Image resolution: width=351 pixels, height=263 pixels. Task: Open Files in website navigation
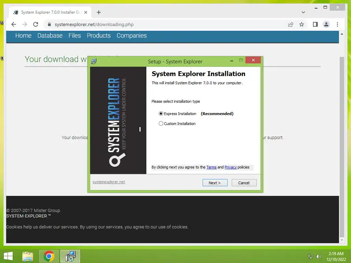pos(74,36)
